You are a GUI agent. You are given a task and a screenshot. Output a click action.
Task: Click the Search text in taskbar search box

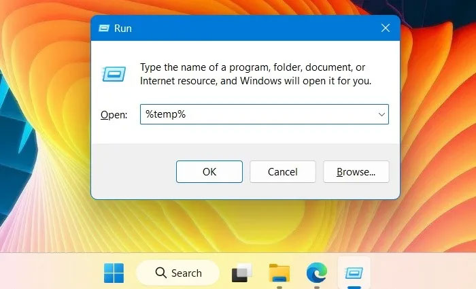(186, 273)
